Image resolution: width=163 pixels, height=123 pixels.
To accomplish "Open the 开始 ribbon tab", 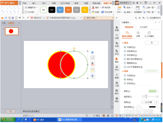I will tap(24, 3).
